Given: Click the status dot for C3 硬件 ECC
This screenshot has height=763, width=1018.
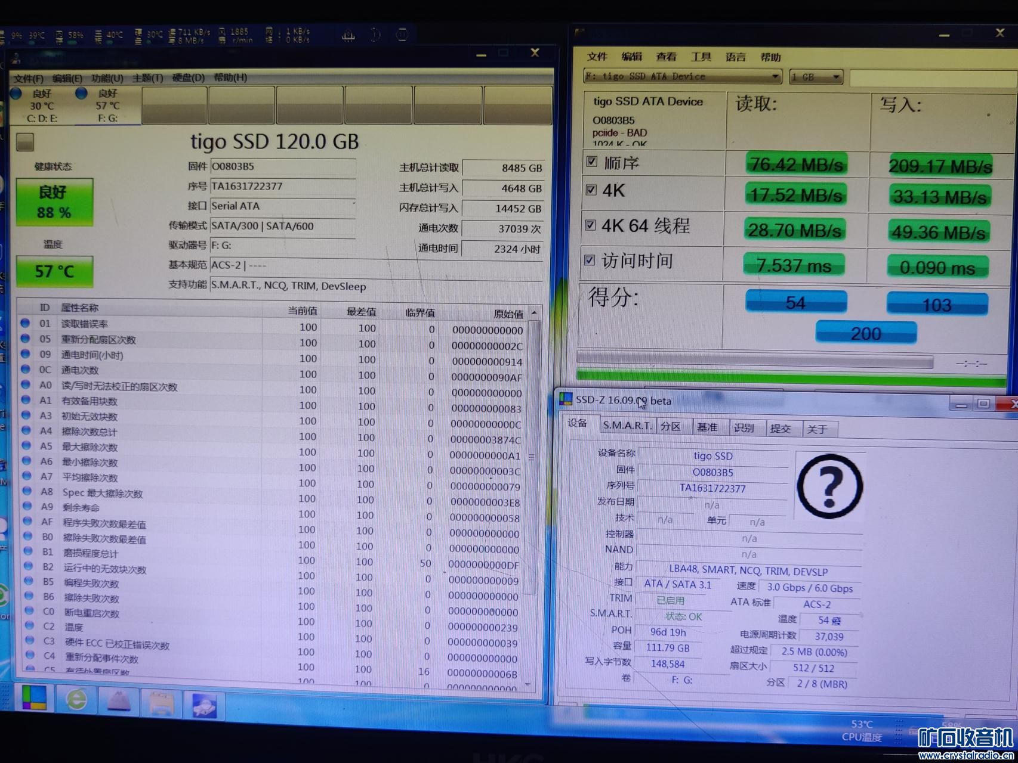Looking at the screenshot, I should coord(30,641).
